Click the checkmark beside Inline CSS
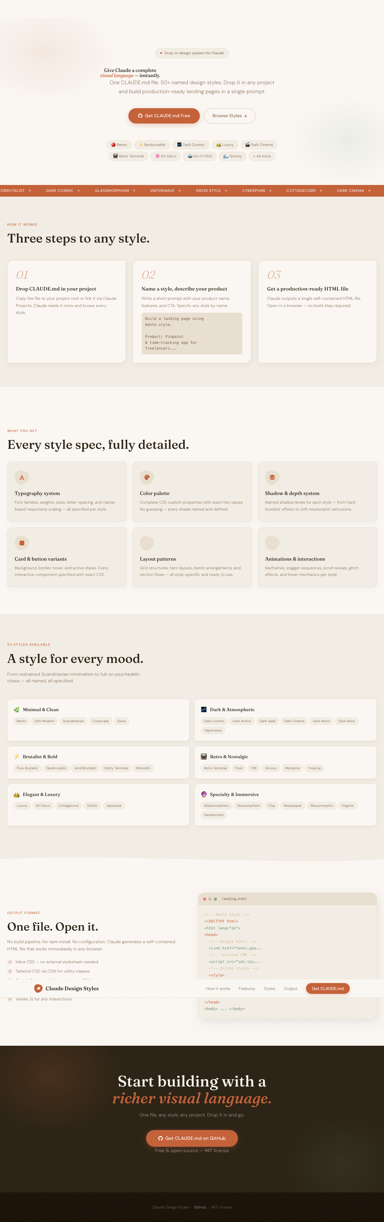The width and height of the screenshot is (384, 1222). [x=10, y=962]
